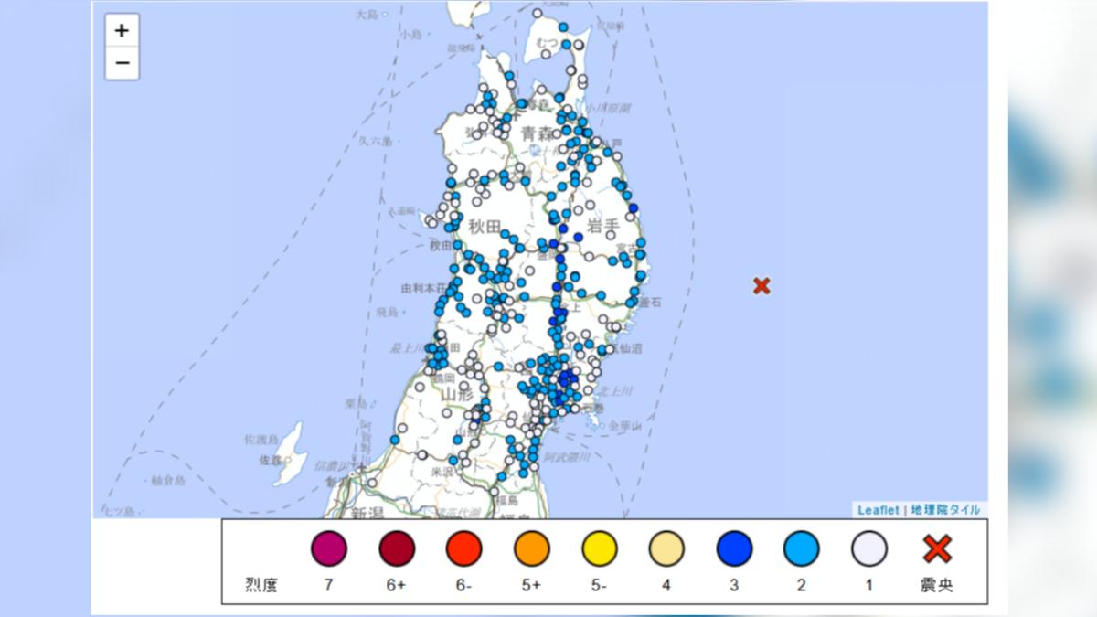Click the 青森 prefecture label on map
The height and width of the screenshot is (617, 1097).
coord(538,134)
